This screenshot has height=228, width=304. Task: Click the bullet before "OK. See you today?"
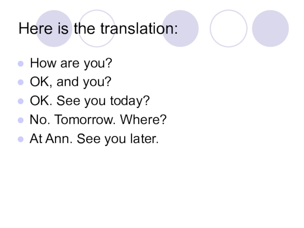coord(21,101)
